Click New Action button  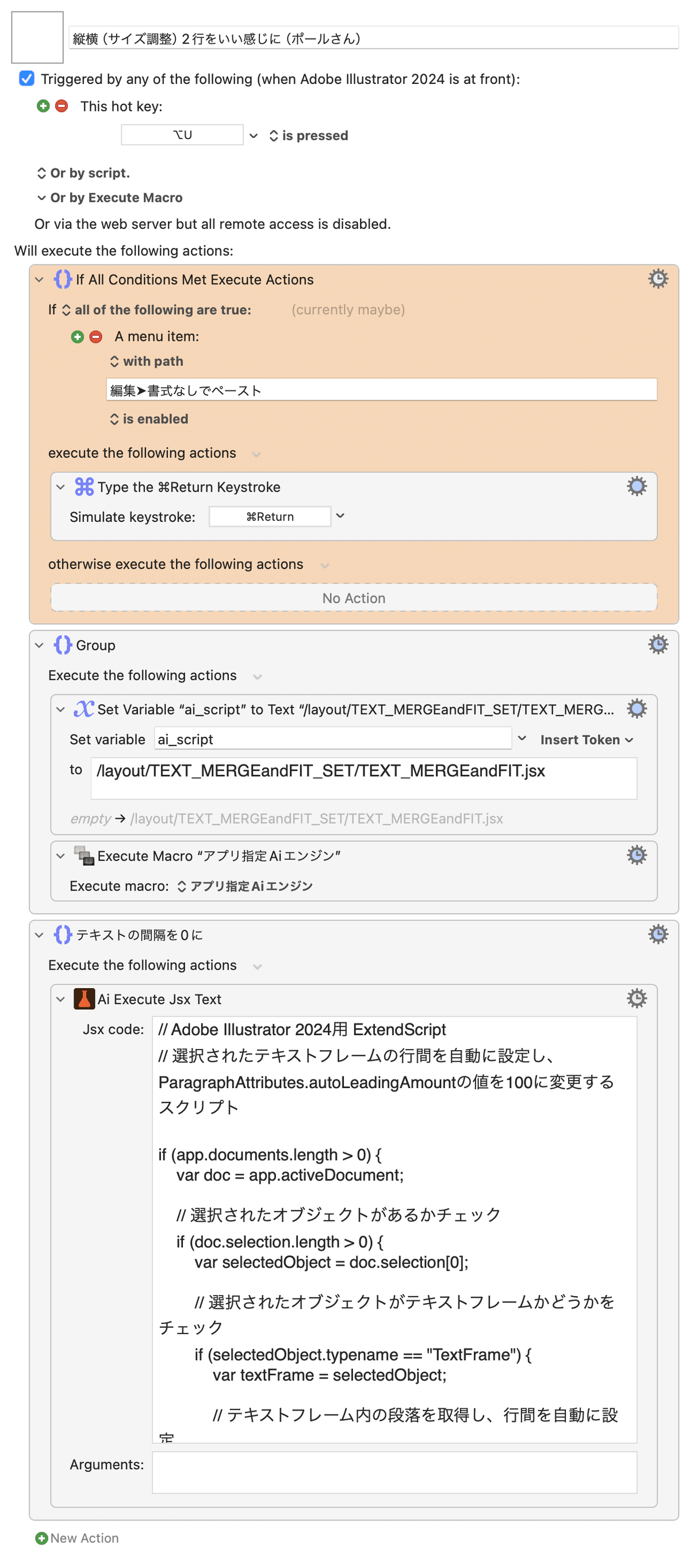(76, 1538)
